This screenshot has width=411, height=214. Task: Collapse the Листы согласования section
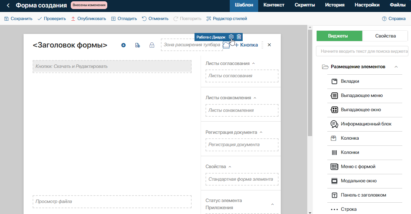253,64
